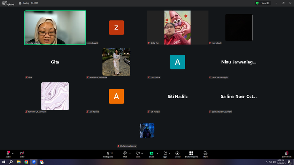The height and width of the screenshot is (165, 294).
Task: Open share options arrow beside Share
Action: pos(157,153)
